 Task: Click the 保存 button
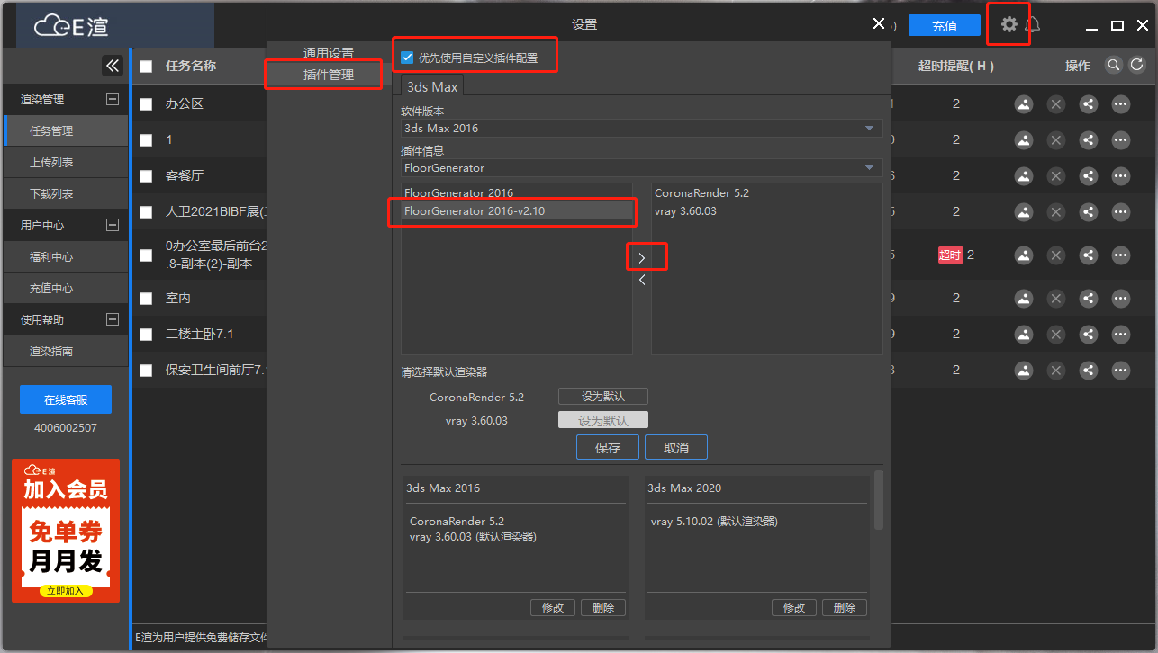coord(608,447)
